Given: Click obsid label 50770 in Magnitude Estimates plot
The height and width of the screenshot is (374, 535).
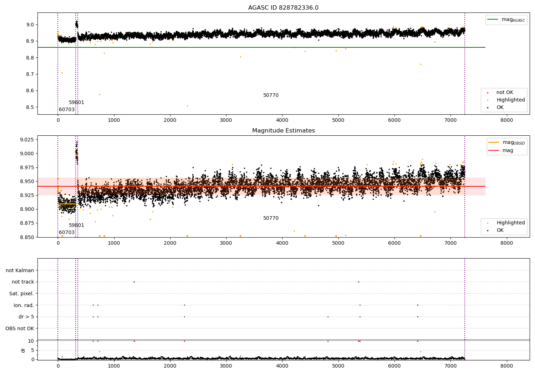Looking at the screenshot, I should click(271, 218).
